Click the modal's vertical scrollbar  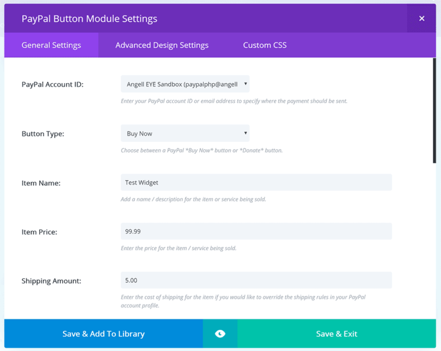434,110
